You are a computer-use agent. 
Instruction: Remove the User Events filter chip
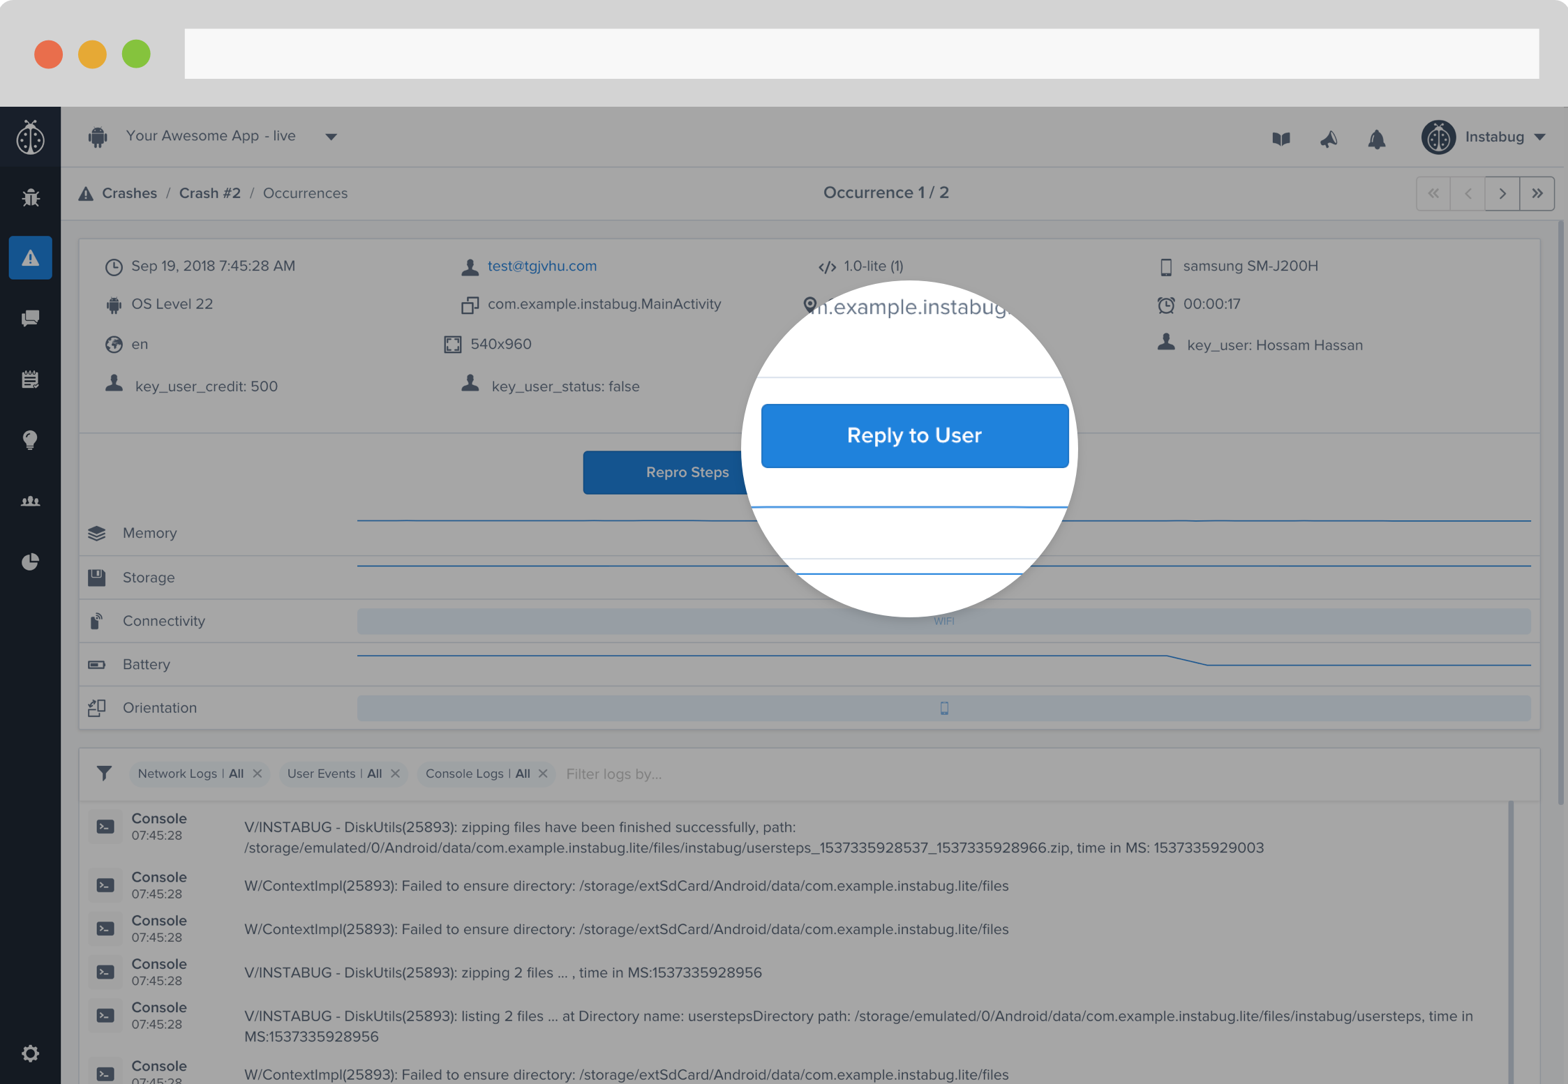tap(396, 774)
